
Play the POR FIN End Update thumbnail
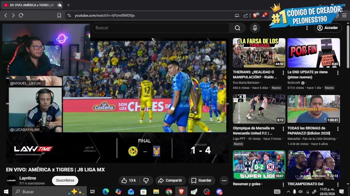pyautogui.click(x=314, y=53)
